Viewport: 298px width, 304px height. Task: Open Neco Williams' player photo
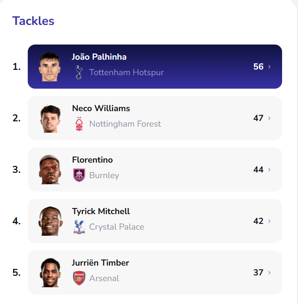pos(51,118)
